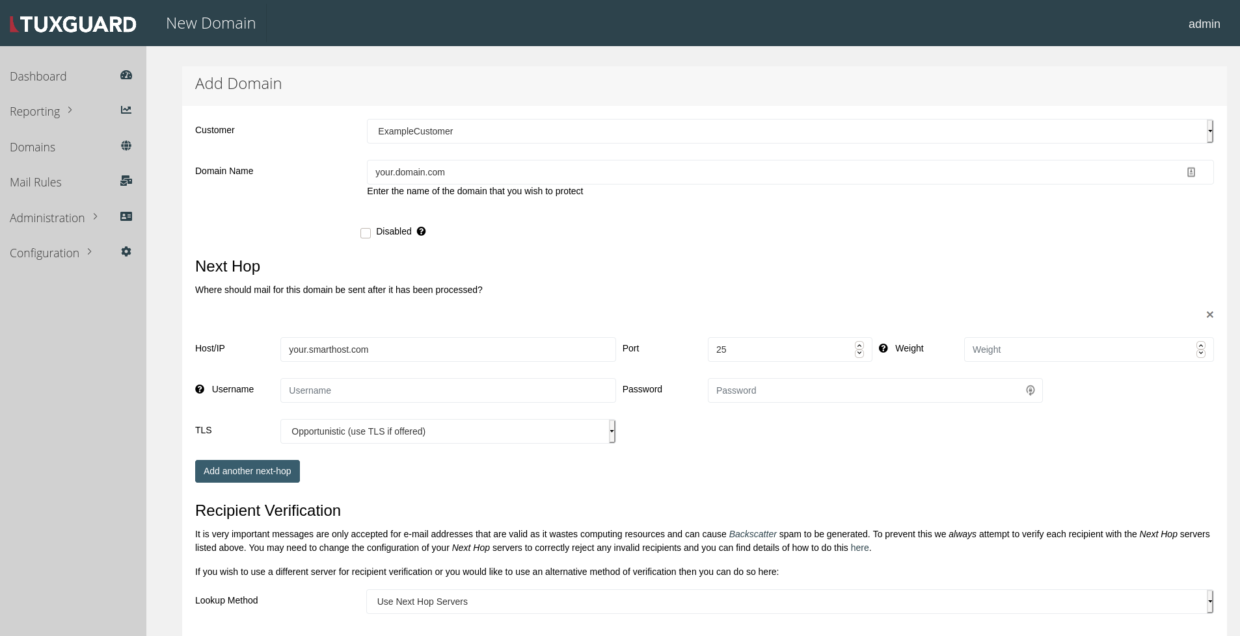Click the help icon beside Disabled
This screenshot has width=1240, height=636.
pos(421,231)
